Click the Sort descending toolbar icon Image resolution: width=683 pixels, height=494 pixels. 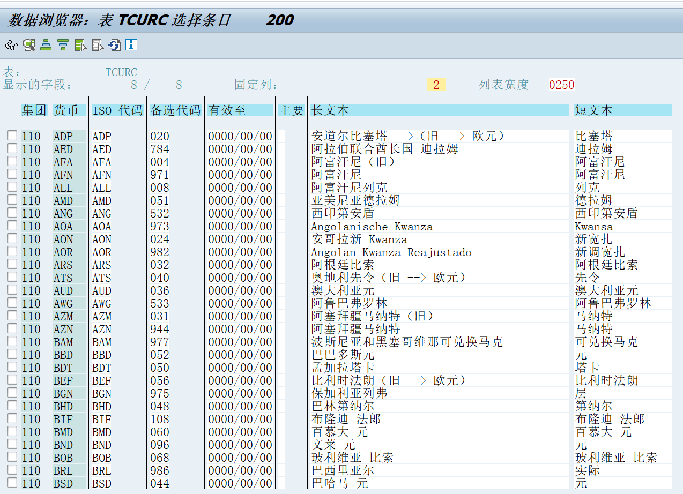coord(63,45)
